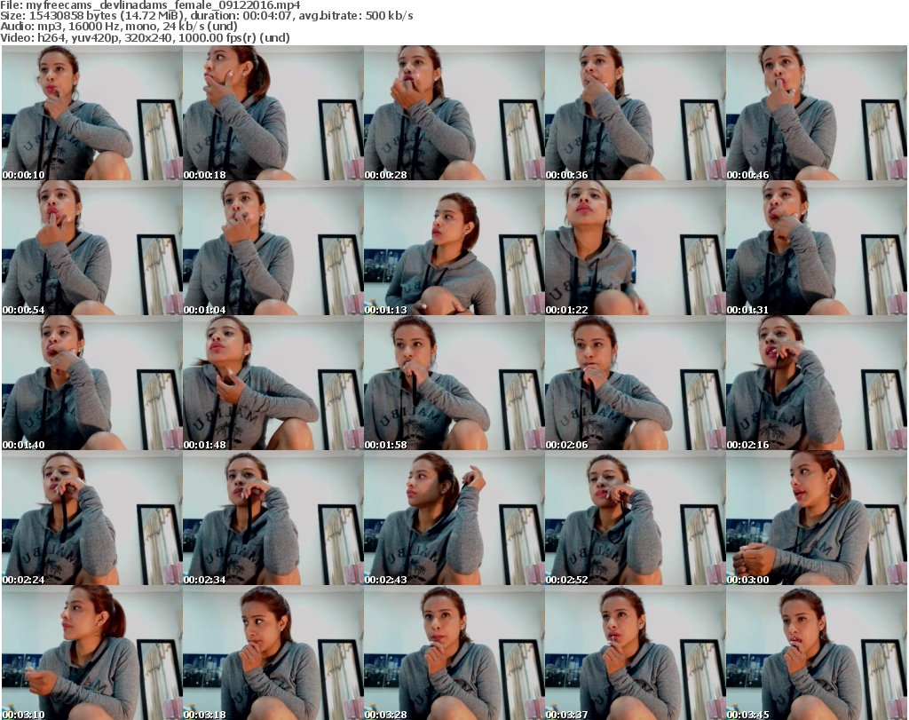Click the frame at 00:01:13
Viewport: 909px width, 720px height.
[x=454, y=249]
